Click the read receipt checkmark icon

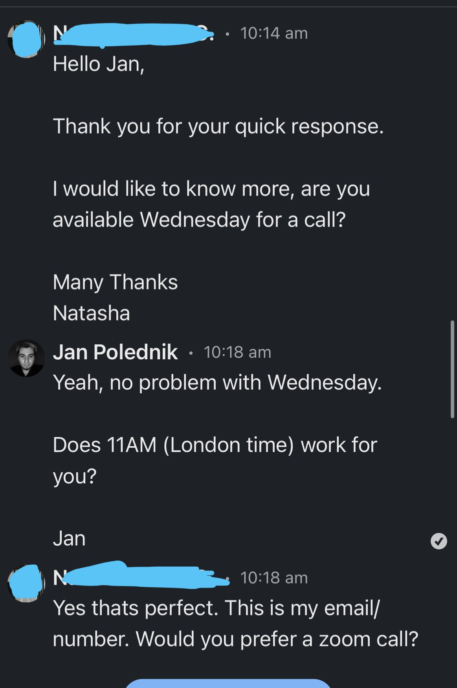439,541
